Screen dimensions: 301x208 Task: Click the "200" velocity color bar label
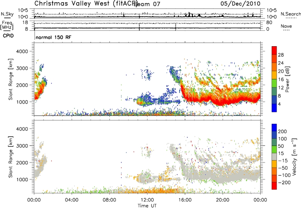(283, 131)
